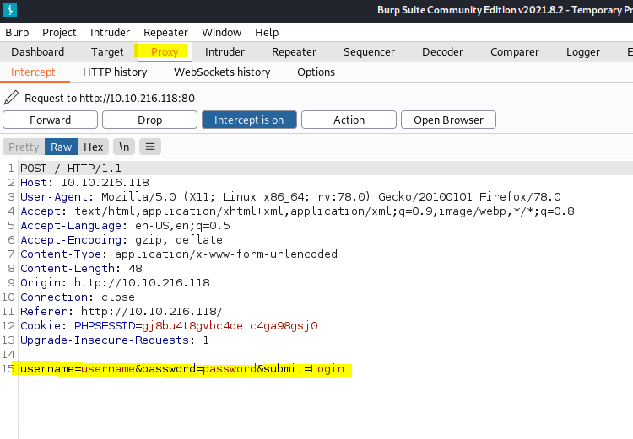The image size is (633, 439).
Task: Select the highlighted Proxy tab
Action: click(x=165, y=51)
